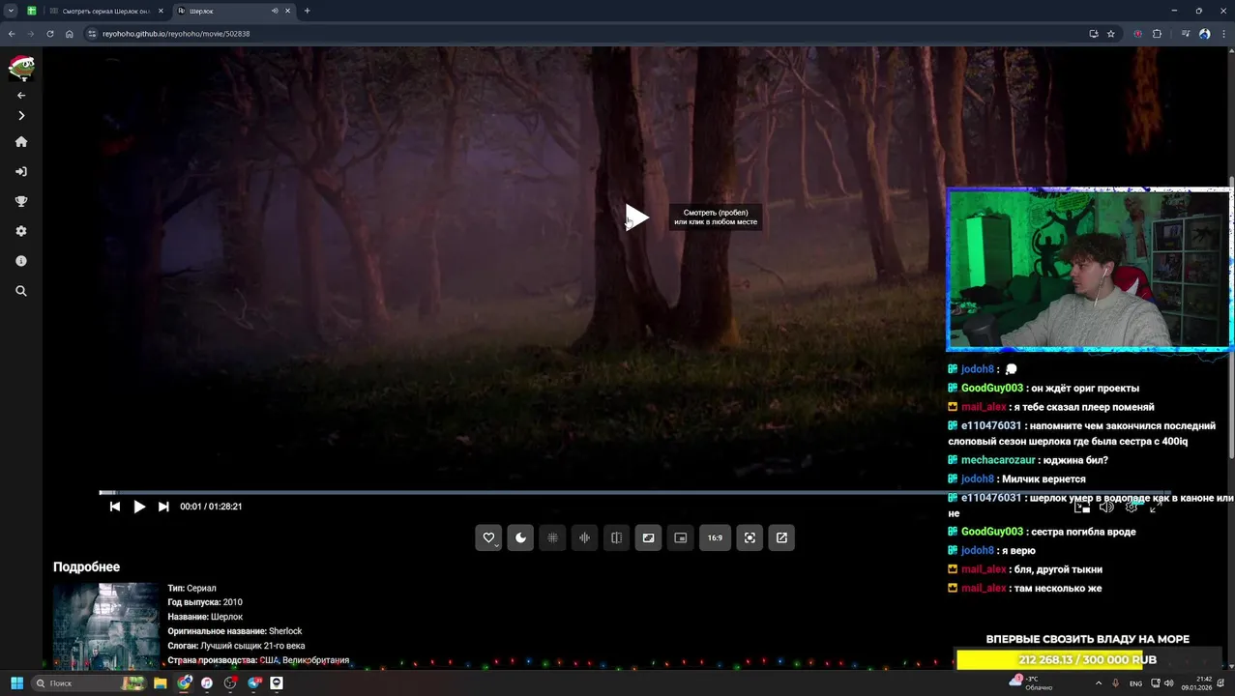
Task: Expand the sidebar with chevron arrow
Action: pyautogui.click(x=21, y=116)
